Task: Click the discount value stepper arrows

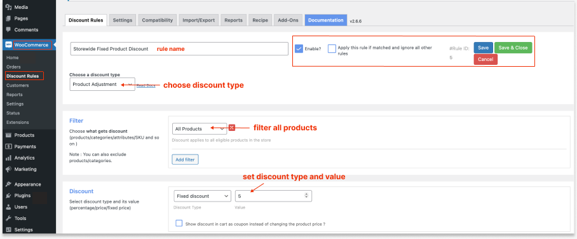Action: 306,196
